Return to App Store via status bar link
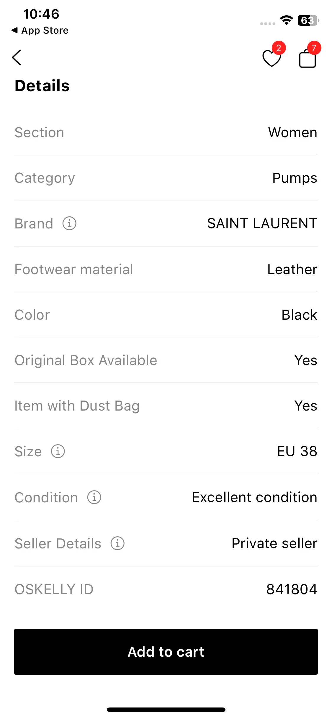332x719 pixels. click(x=40, y=30)
